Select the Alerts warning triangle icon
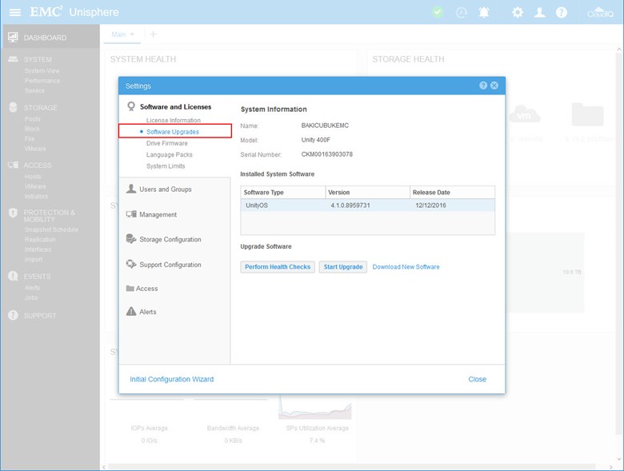 (131, 311)
